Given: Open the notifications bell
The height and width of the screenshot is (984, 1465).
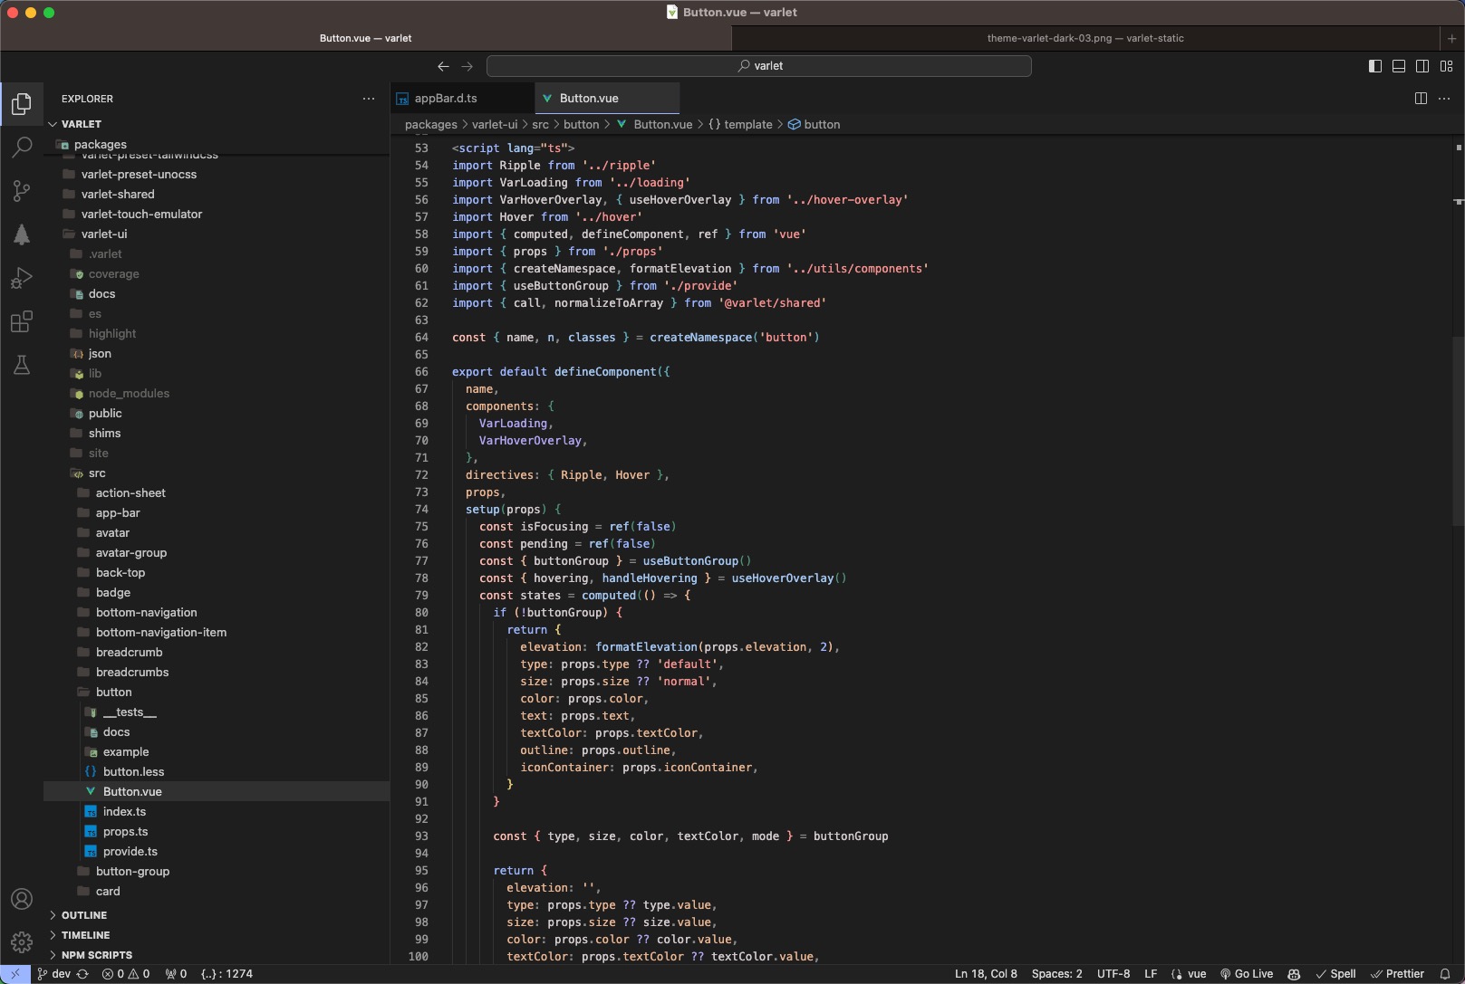Looking at the screenshot, I should (1445, 974).
